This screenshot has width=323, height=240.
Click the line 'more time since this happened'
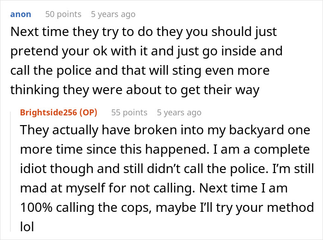point(165,150)
